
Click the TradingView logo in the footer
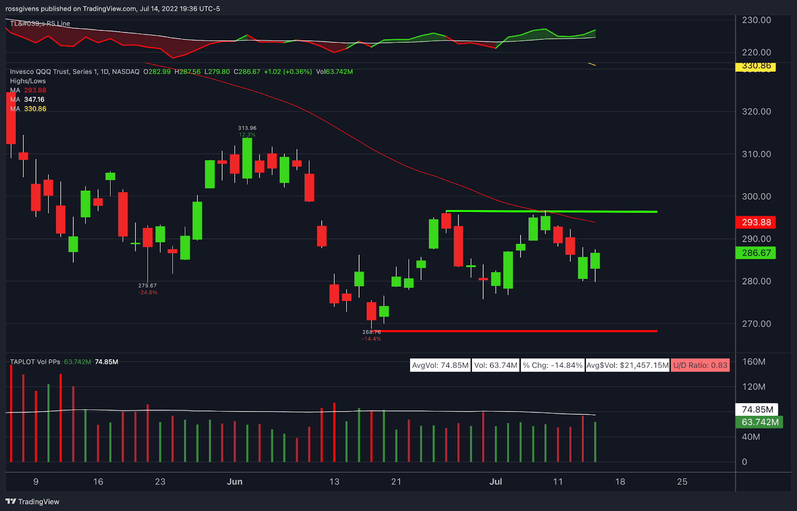point(33,502)
